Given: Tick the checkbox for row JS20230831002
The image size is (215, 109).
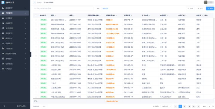Looking at the screenshot, I should tap(36, 24).
